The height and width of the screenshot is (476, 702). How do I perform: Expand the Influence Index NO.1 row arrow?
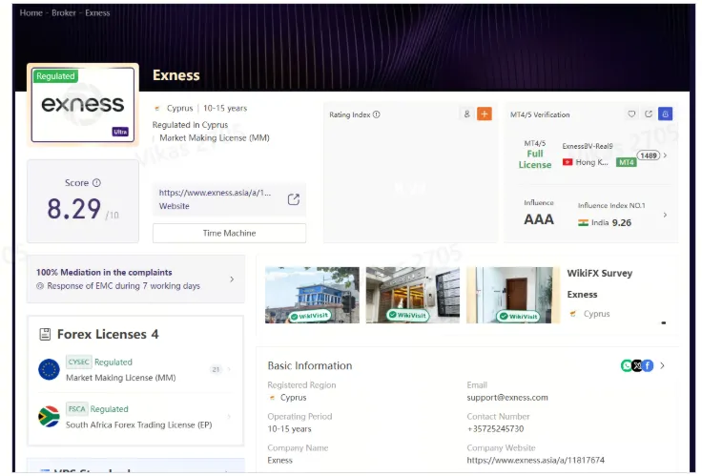click(x=665, y=215)
